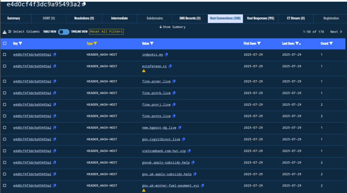Copy key in the fine.pcner.live row
The width and height of the screenshot is (347, 193).
pyautogui.click(x=54, y=81)
